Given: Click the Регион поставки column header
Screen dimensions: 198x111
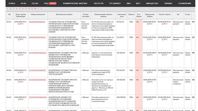Looking at the screenshot, I should coord(86,15).
